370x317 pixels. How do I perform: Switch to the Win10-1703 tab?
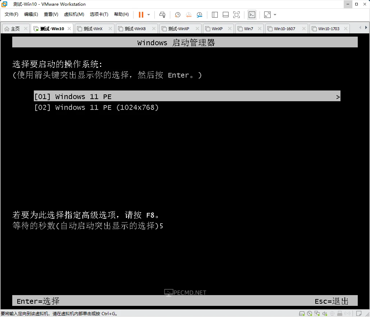(329, 29)
